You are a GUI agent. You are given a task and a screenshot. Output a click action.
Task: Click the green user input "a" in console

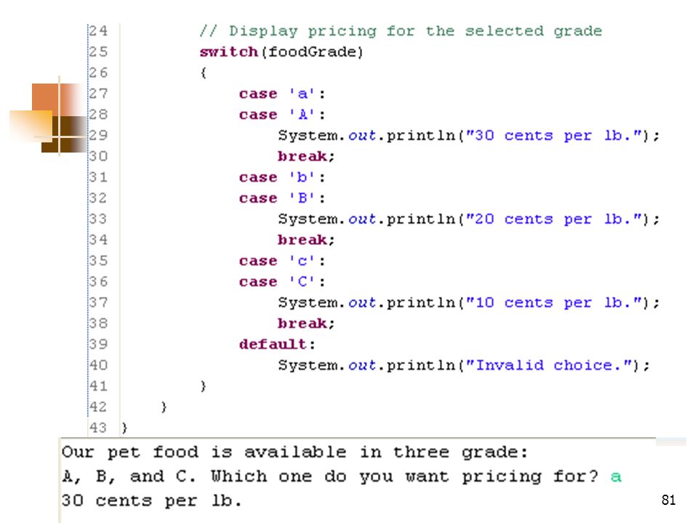[616, 477]
